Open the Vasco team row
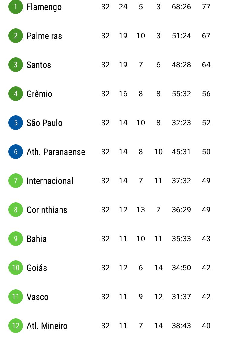Viewport: 226px width, 338px height. 37,297
